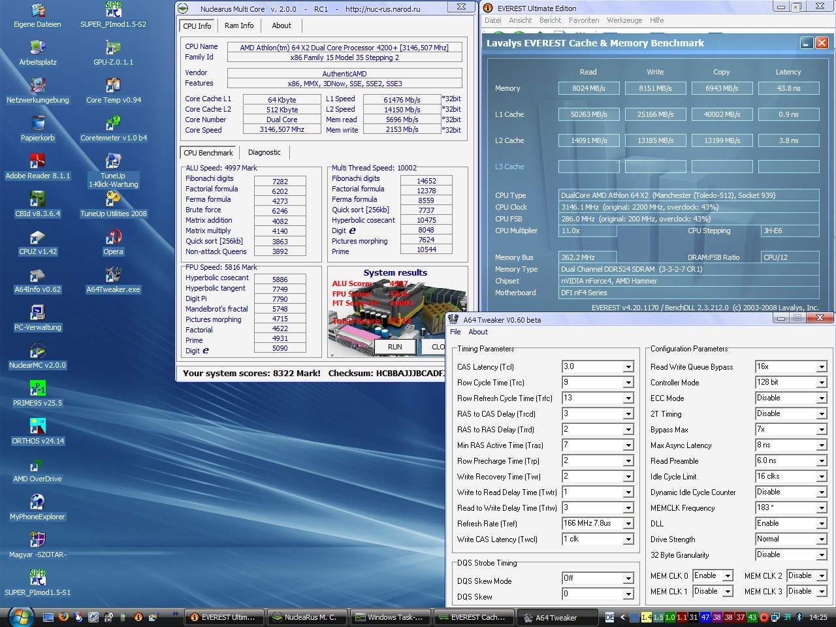Launch GPU-Z.0.1.1 from the desktop

click(113, 54)
